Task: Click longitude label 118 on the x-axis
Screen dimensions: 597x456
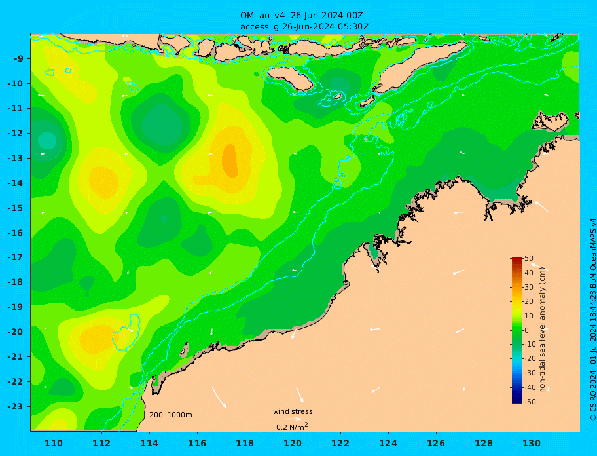Action: tap(245, 444)
